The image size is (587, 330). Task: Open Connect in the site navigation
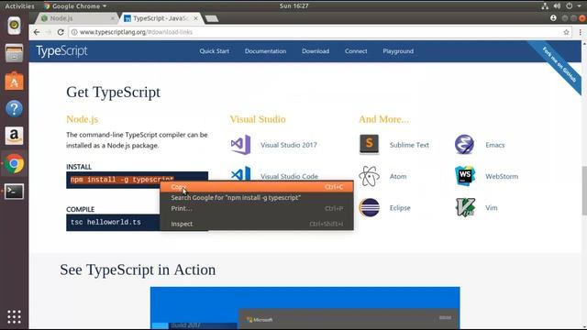356,51
